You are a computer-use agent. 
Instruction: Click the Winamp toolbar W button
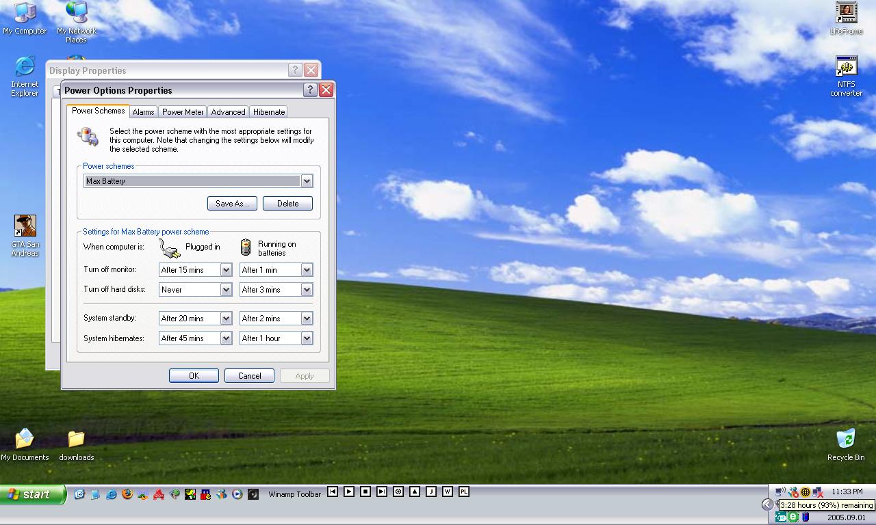pos(448,492)
